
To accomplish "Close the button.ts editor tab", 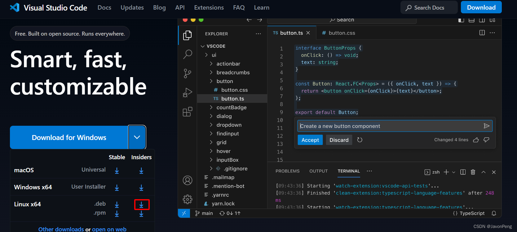I will (x=308, y=33).
